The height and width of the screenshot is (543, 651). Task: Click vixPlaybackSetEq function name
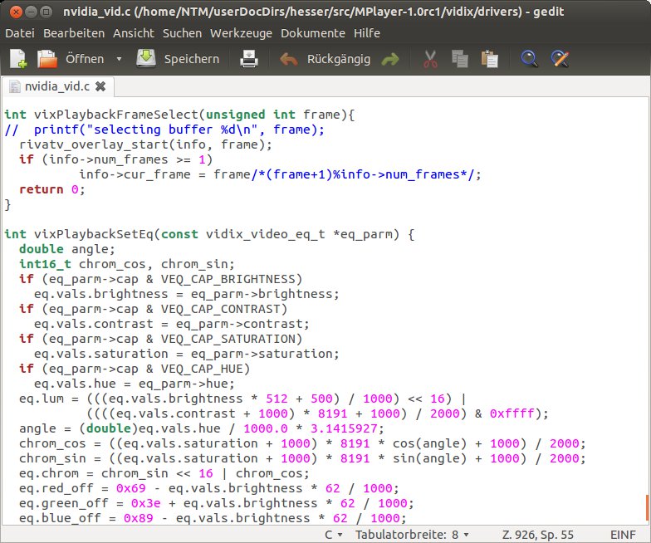point(94,234)
